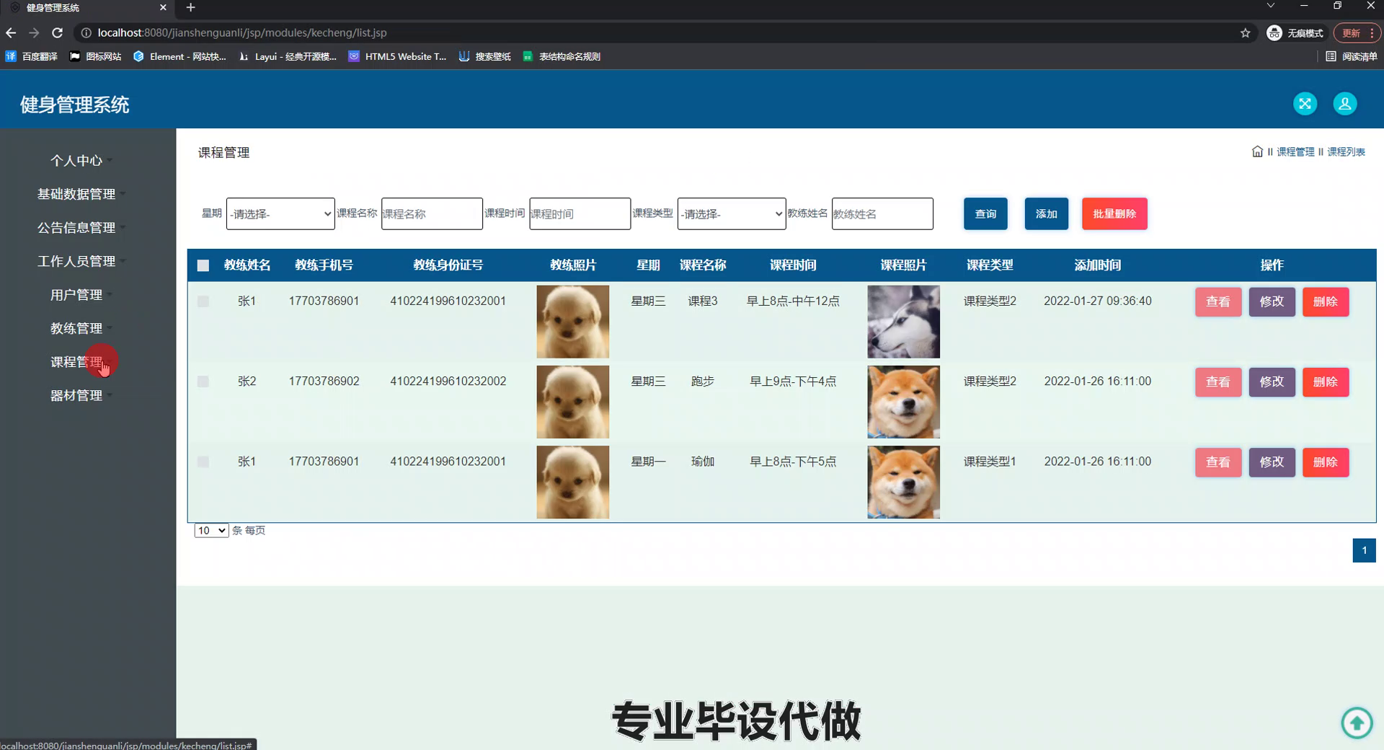Open the 课程类型 filter dropdown
The image size is (1384, 750).
tap(732, 213)
